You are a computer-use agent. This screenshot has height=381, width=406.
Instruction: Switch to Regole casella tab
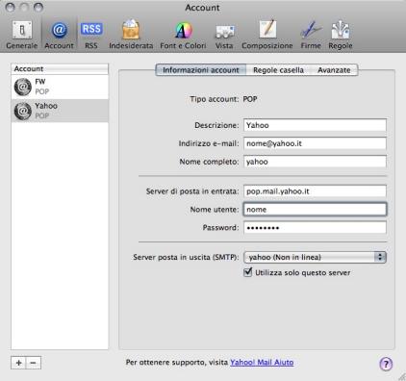click(278, 70)
